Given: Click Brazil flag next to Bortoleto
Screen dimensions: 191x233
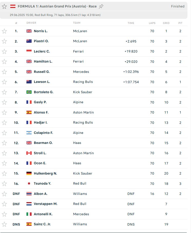Looking at the screenshot, I should click(x=29, y=92).
